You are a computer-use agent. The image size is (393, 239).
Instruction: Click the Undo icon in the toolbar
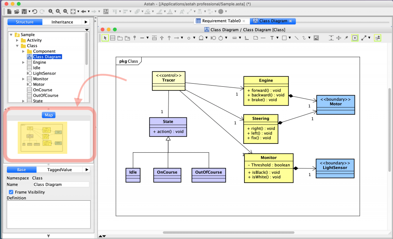(35, 12)
